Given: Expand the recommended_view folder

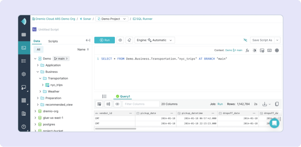Looking at the screenshot, I should point(38,105).
